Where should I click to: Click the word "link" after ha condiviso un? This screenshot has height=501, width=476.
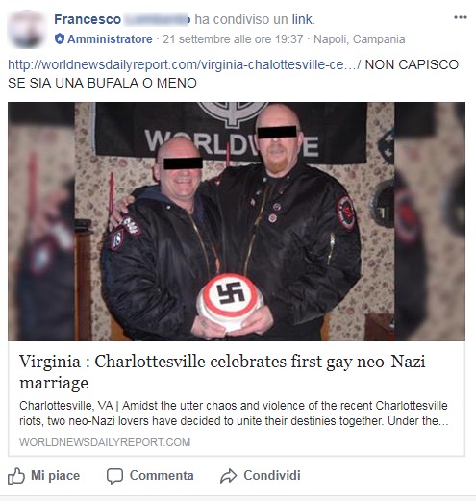coord(301,19)
